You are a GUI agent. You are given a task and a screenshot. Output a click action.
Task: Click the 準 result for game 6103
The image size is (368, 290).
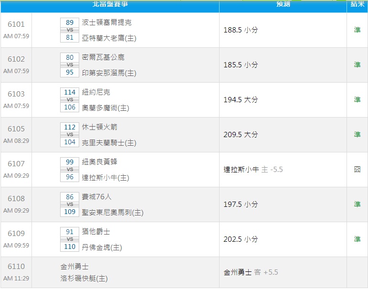tap(357, 100)
